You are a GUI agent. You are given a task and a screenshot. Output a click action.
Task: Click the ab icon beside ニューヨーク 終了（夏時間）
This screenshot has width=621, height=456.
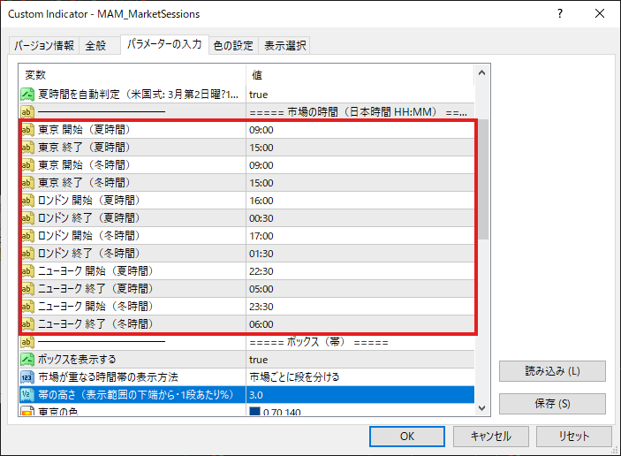coord(27,289)
